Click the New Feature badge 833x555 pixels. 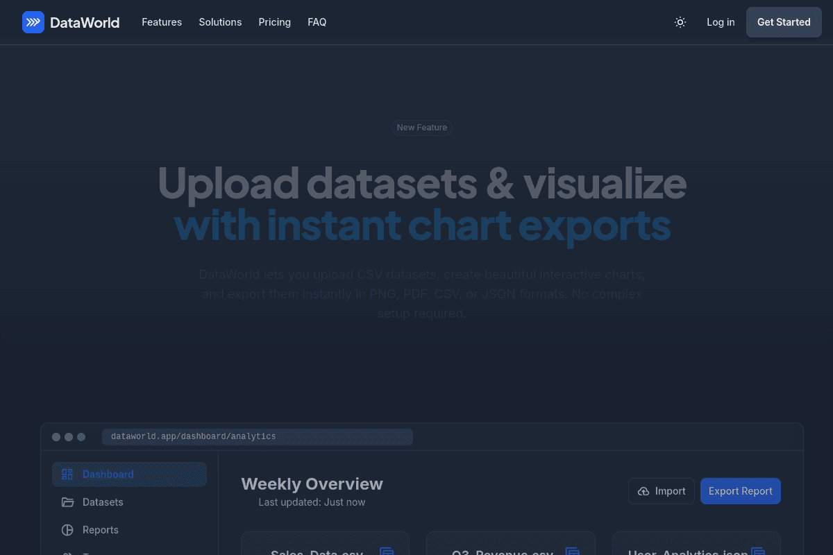click(x=422, y=128)
